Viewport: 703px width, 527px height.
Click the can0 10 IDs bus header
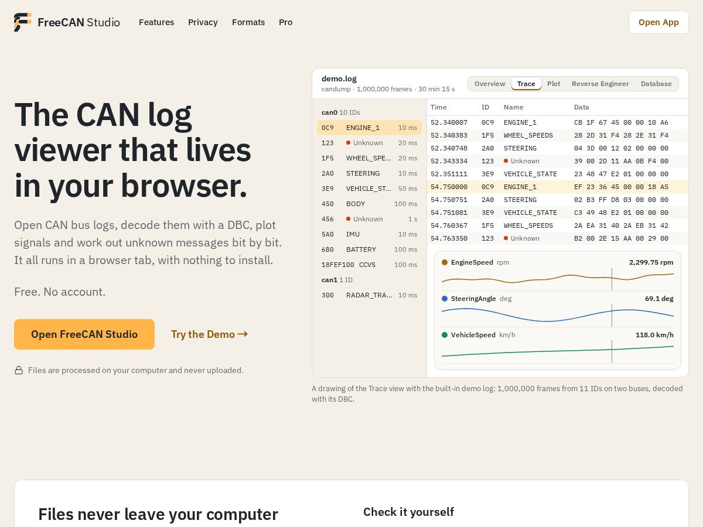pos(341,112)
